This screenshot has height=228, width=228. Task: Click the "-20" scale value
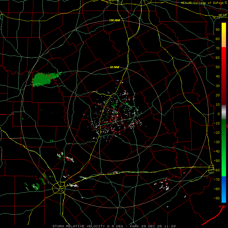(217, 132)
